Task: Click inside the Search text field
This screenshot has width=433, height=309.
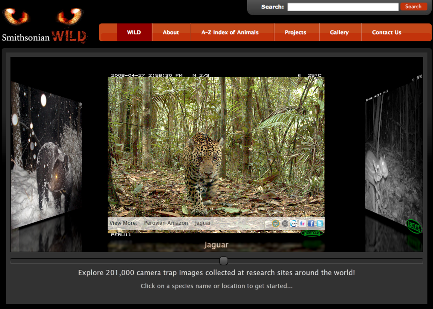Action: click(343, 7)
